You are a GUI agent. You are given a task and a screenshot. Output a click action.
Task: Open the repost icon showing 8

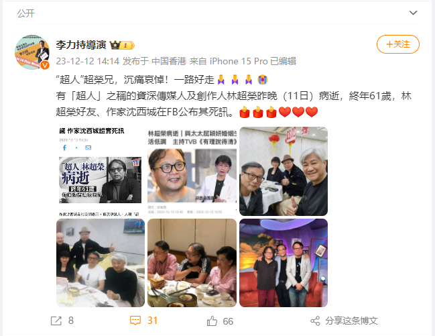pos(56,321)
